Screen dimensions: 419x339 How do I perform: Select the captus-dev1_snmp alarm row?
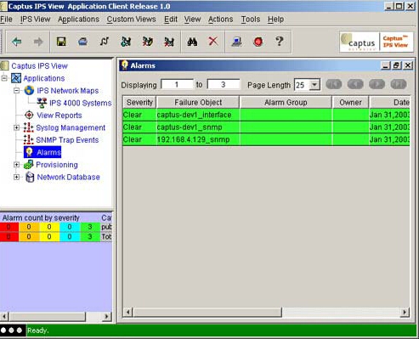pyautogui.click(x=266, y=127)
